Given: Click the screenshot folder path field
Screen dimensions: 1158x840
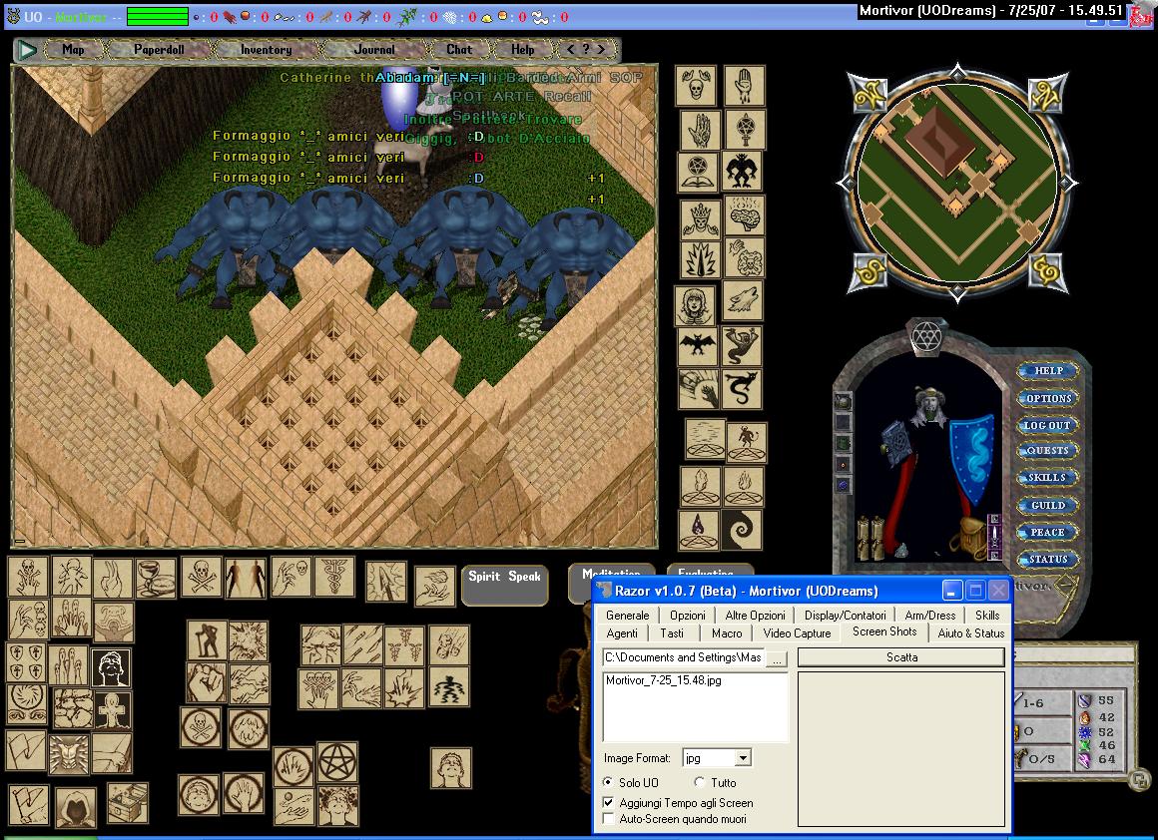Looking at the screenshot, I should tap(684, 657).
